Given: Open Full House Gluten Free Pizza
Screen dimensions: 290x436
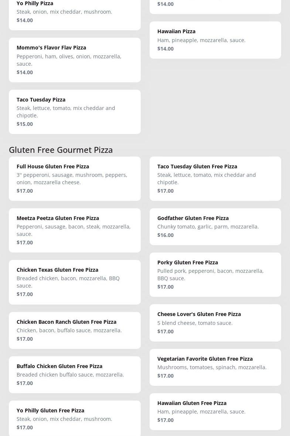Looking at the screenshot, I should click(x=75, y=178).
